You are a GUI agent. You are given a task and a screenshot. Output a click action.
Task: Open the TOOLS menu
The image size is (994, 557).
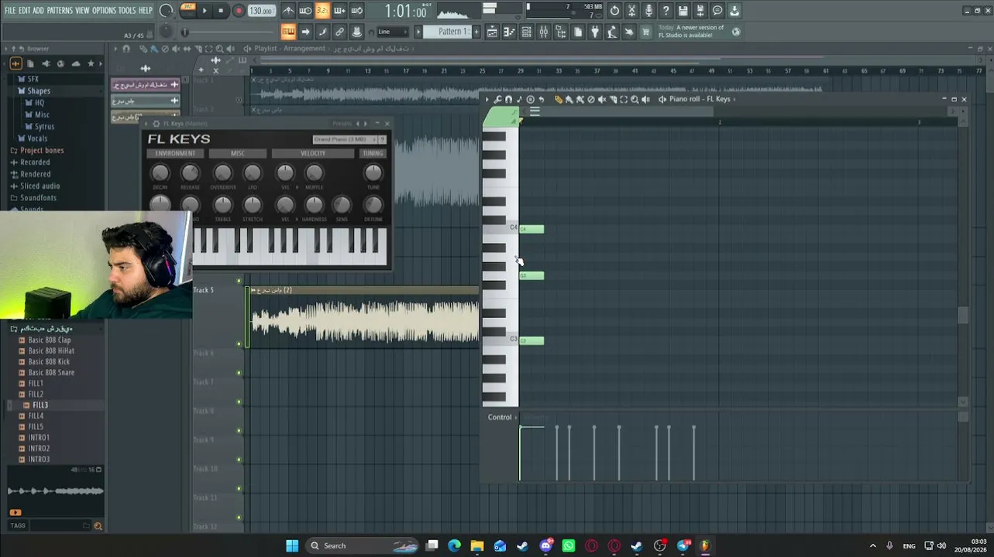(127, 11)
